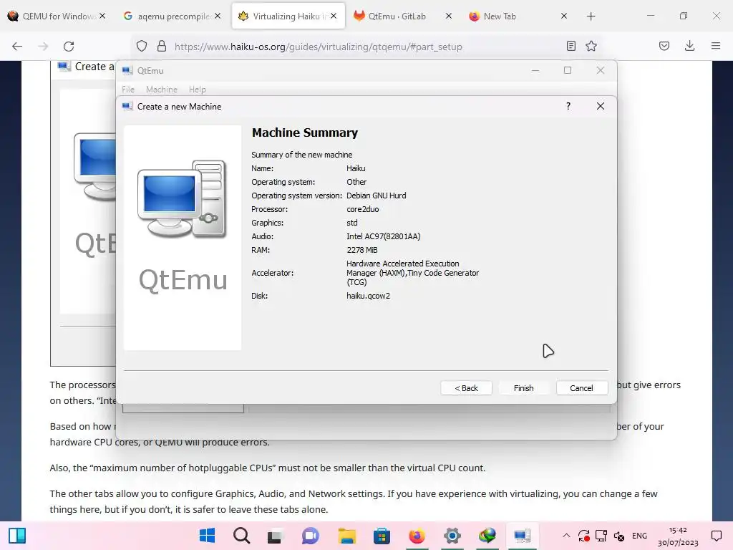Show hidden system tray icons
The width and height of the screenshot is (733, 550).
coord(566,536)
